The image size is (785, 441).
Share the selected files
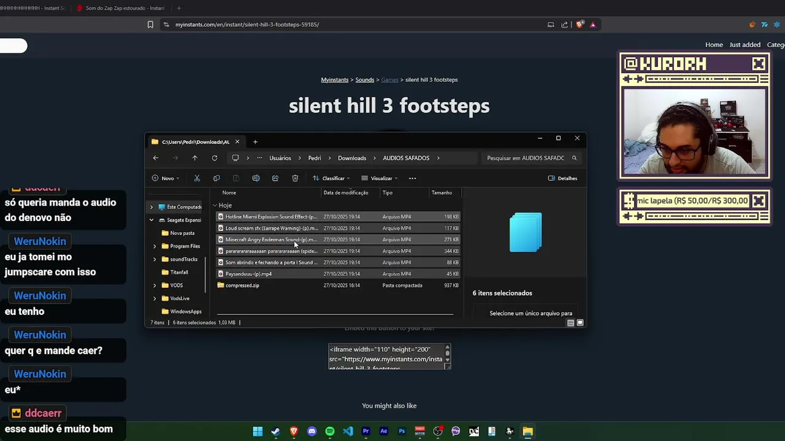275,178
